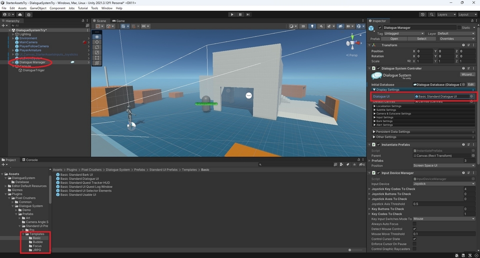Click Edit next to Dialogue Database
Image resolution: width=480 pixels, height=258 pixels.
(x=471, y=84)
